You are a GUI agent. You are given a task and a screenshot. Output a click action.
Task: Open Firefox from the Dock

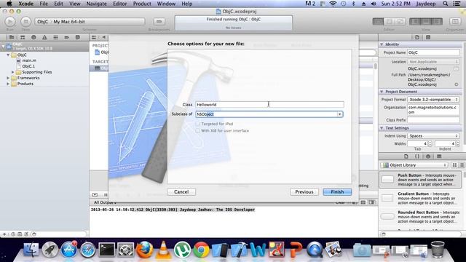click(x=144, y=250)
